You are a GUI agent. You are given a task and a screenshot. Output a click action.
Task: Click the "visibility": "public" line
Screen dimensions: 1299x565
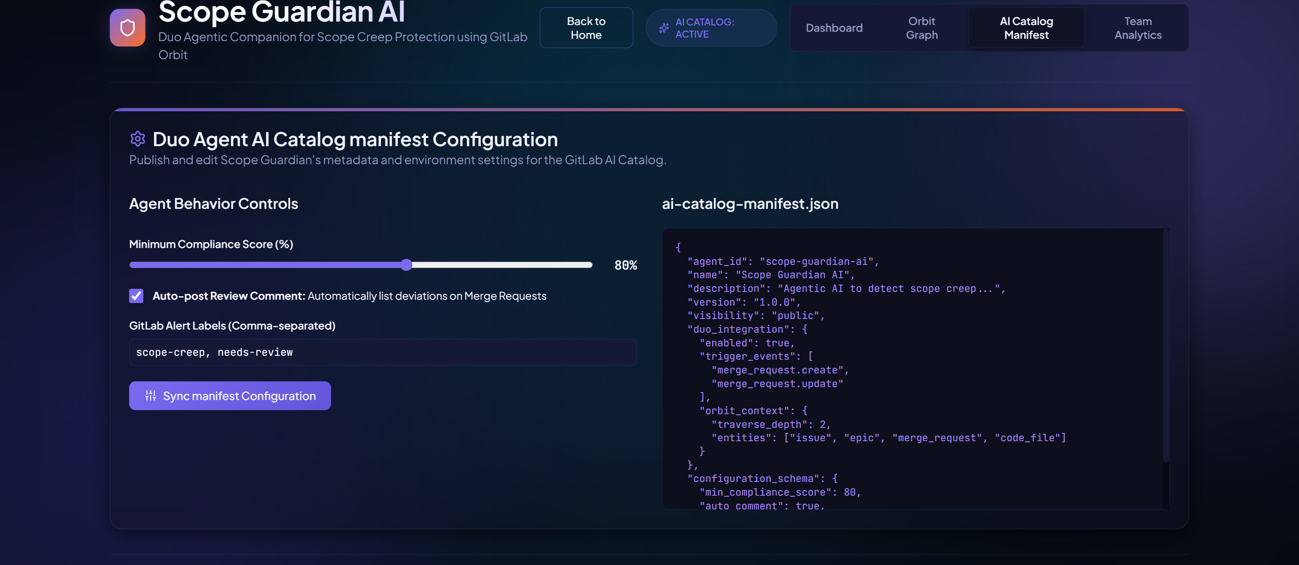(x=756, y=315)
